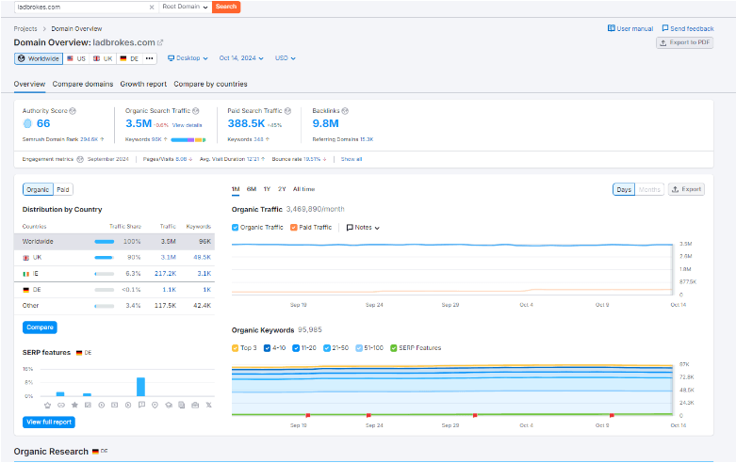Switch to Compare by countries tab

point(210,84)
